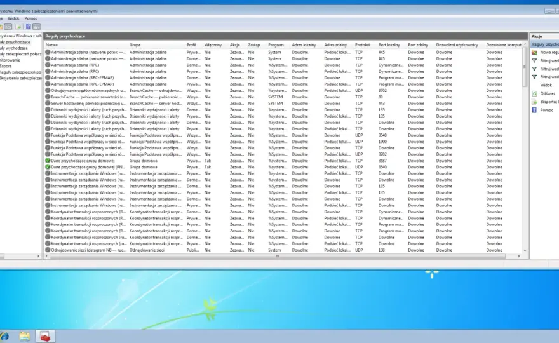The image size is (559, 343).
Task: Open the Widok menu in the menu bar
Action: point(13,18)
